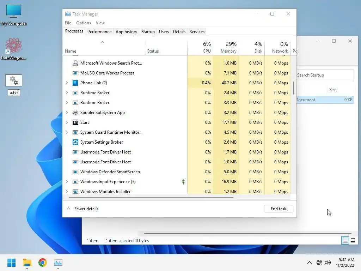The image size is (361, 271).
Task: Switch Explorer to large thumbnails view icon
Action: point(353,241)
